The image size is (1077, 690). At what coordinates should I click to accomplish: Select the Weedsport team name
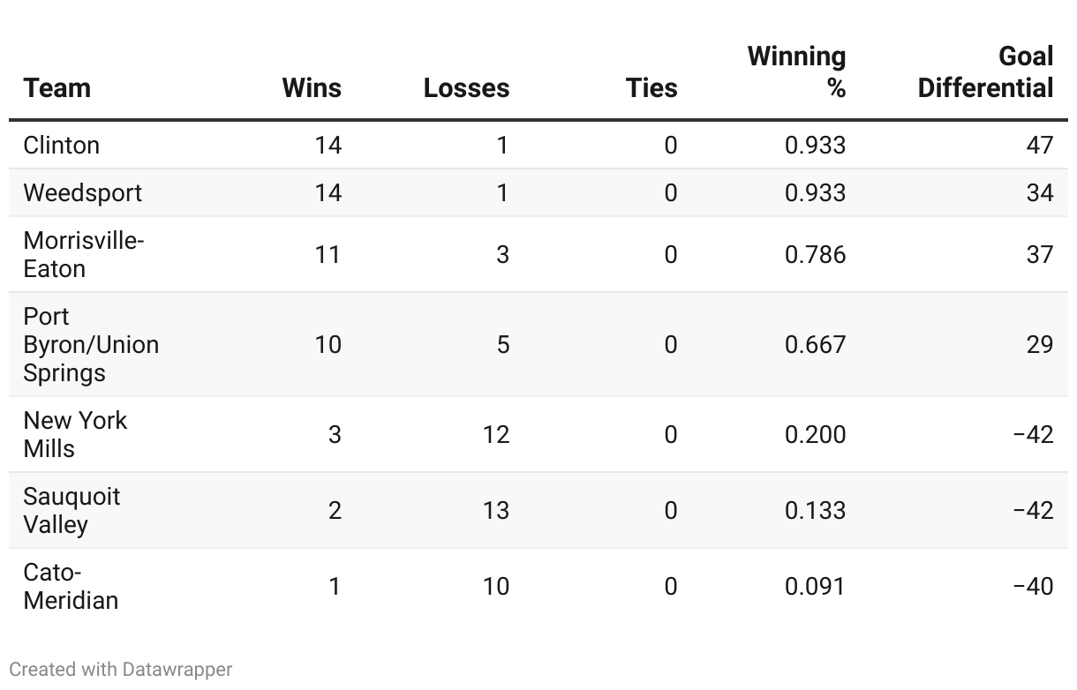(x=82, y=192)
